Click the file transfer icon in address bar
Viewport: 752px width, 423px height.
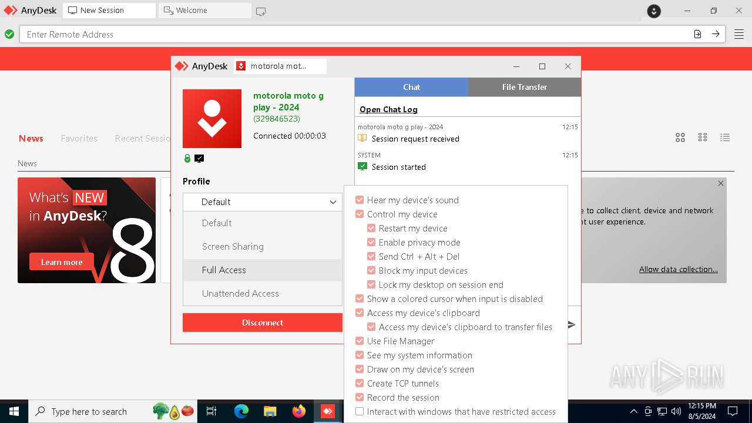[697, 34]
